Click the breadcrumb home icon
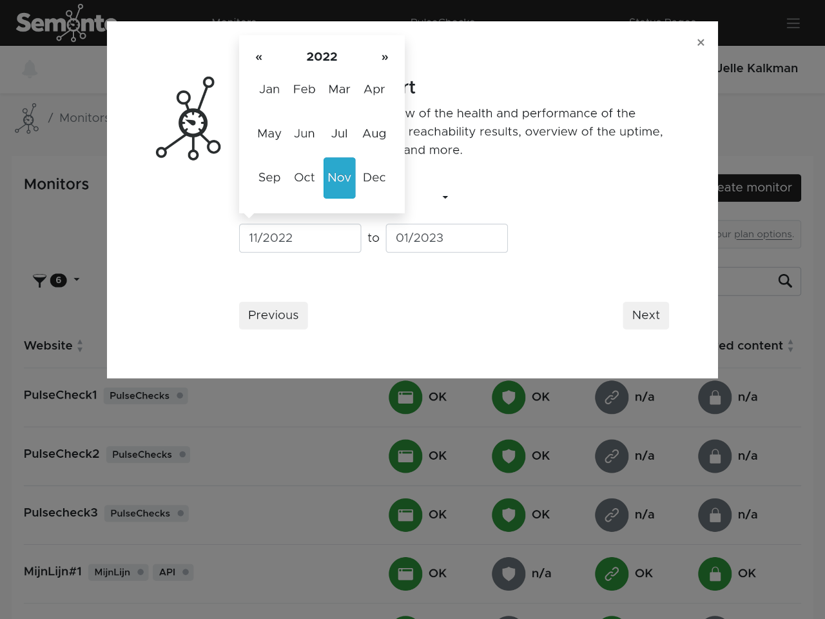The height and width of the screenshot is (619, 825). pyautogui.click(x=27, y=118)
